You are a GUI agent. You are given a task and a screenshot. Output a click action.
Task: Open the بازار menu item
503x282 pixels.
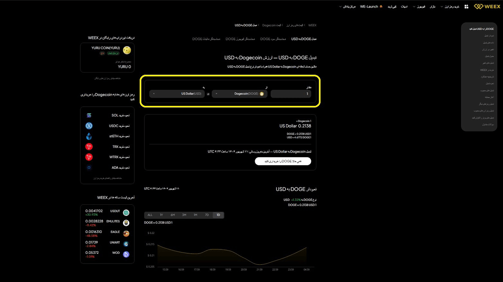(433, 6)
